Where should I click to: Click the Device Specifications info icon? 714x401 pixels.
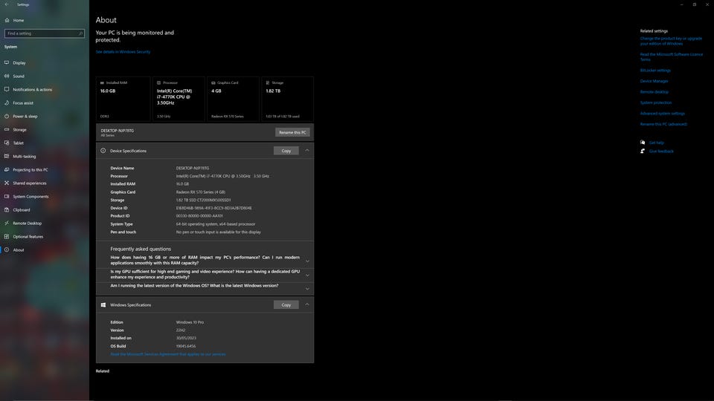coord(103,151)
